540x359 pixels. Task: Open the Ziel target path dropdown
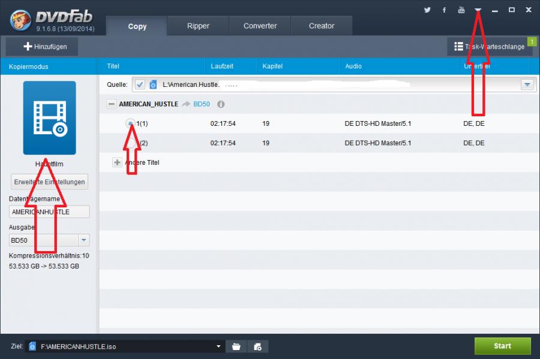click(x=218, y=346)
